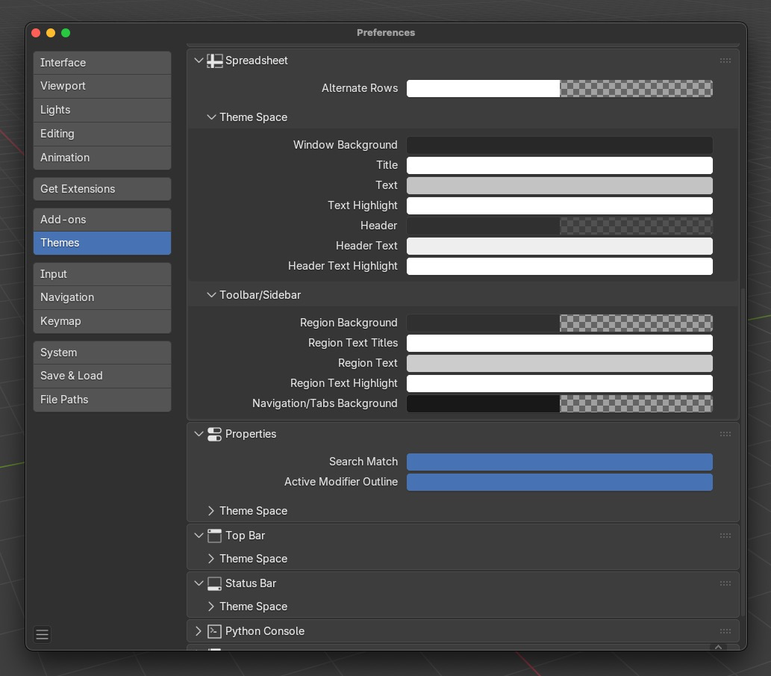Viewport: 771px width, 676px height.
Task: Click the Status Bar panel icon
Action: pyautogui.click(x=214, y=583)
